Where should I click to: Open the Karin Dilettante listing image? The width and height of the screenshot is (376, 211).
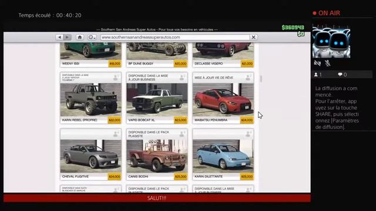223,156
